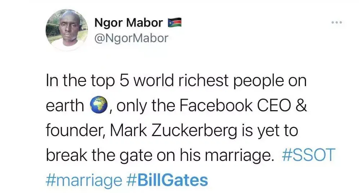
Task: Open the @NgorMabor handle link
Action: click(x=131, y=38)
